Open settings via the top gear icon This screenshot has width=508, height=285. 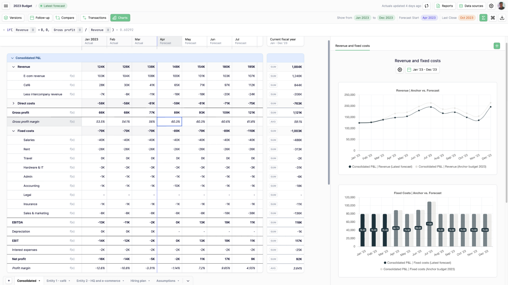pyautogui.click(x=491, y=6)
